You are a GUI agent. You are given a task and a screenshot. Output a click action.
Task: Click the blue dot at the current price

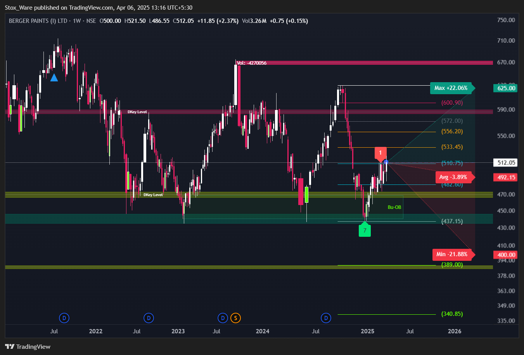tap(386, 162)
